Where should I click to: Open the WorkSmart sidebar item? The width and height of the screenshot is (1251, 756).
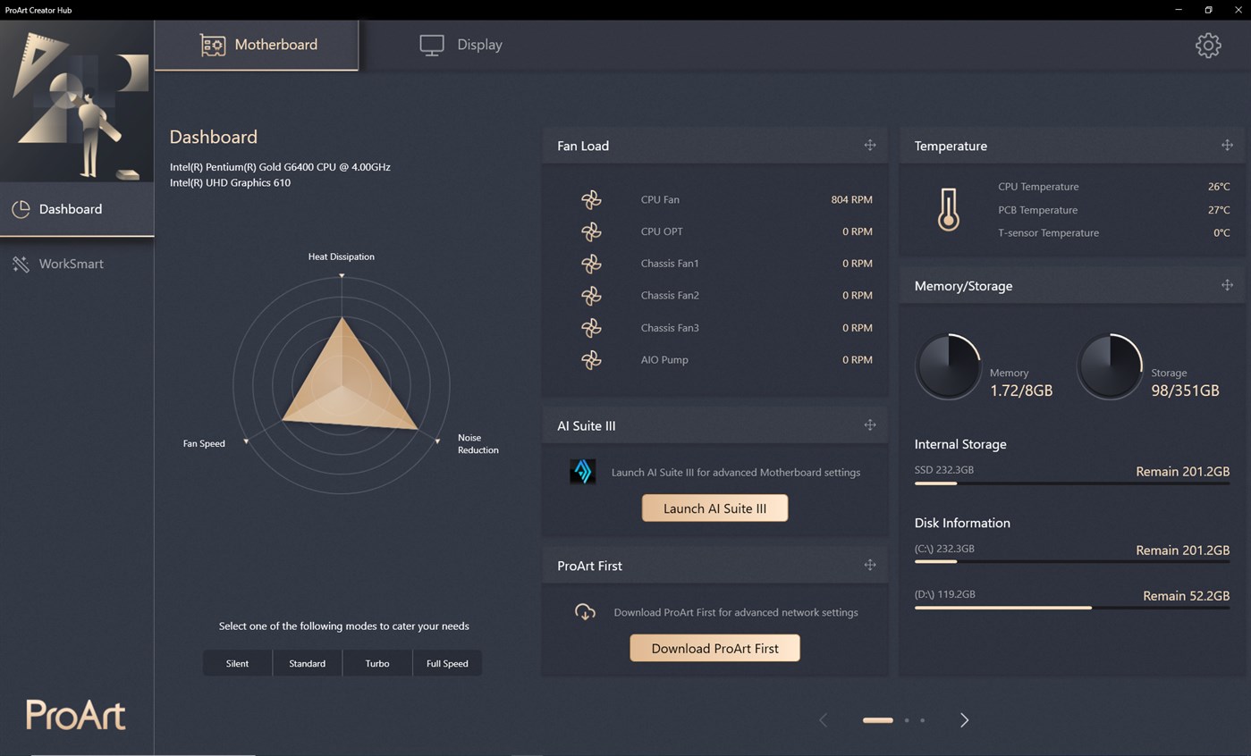point(77,264)
